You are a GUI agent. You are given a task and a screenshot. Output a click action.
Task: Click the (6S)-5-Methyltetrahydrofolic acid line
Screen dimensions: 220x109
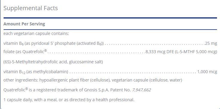[x=53, y=62]
